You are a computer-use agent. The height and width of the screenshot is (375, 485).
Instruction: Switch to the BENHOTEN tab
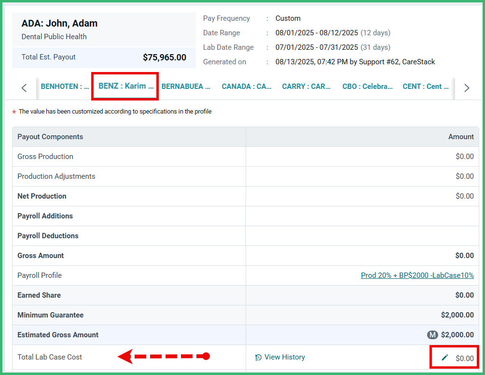click(x=65, y=87)
